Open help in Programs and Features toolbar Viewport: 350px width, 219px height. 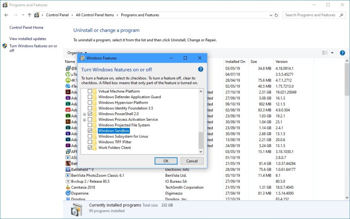coord(342,53)
